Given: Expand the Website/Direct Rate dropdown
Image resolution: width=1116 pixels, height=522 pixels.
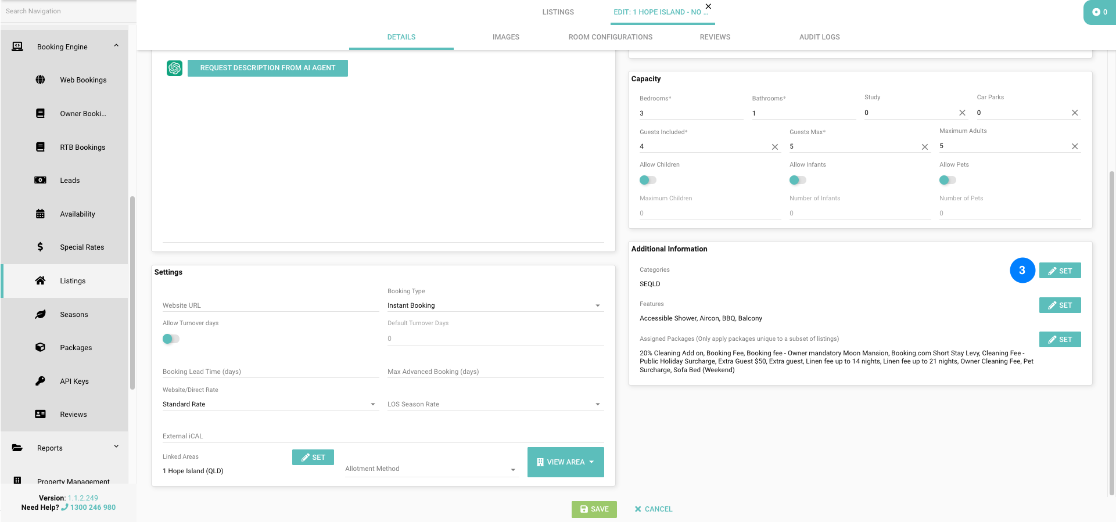Looking at the screenshot, I should click(x=270, y=404).
